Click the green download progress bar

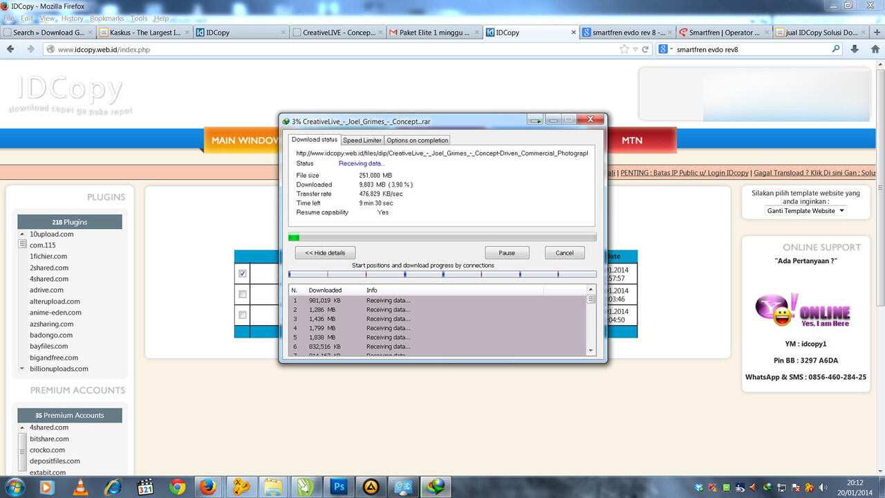click(x=442, y=237)
